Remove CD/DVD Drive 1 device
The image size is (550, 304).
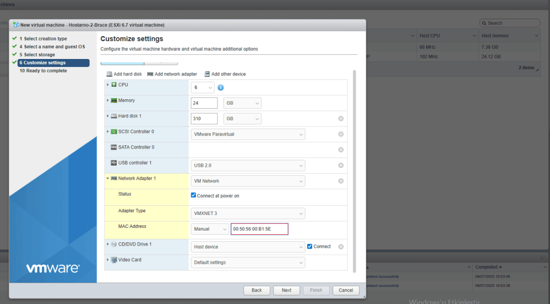tap(341, 247)
